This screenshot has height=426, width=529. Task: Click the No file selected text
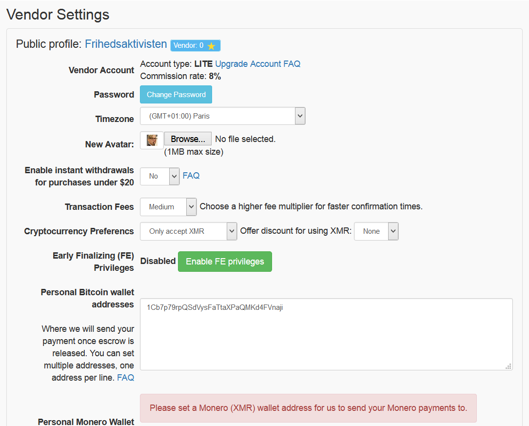pos(245,139)
